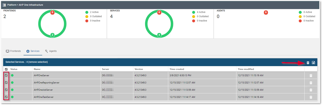Click '12/15/2021 11:14:18 AM' modified time
Image resolution: width=322 pixels, height=105 pixels.
[251, 97]
